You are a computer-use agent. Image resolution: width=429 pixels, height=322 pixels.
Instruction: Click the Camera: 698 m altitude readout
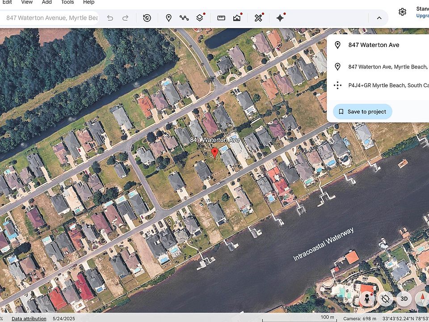[360, 319]
